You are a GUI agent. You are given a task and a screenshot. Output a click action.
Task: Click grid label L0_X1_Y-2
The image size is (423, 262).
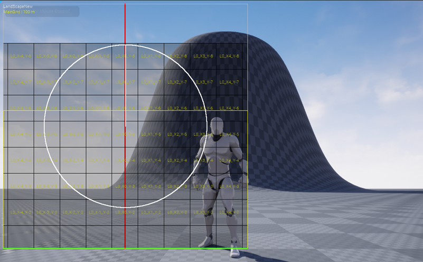click(151, 212)
